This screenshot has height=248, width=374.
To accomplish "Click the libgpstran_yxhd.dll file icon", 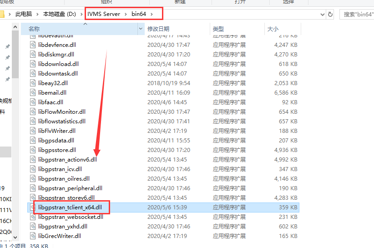I will tap(33, 226).
